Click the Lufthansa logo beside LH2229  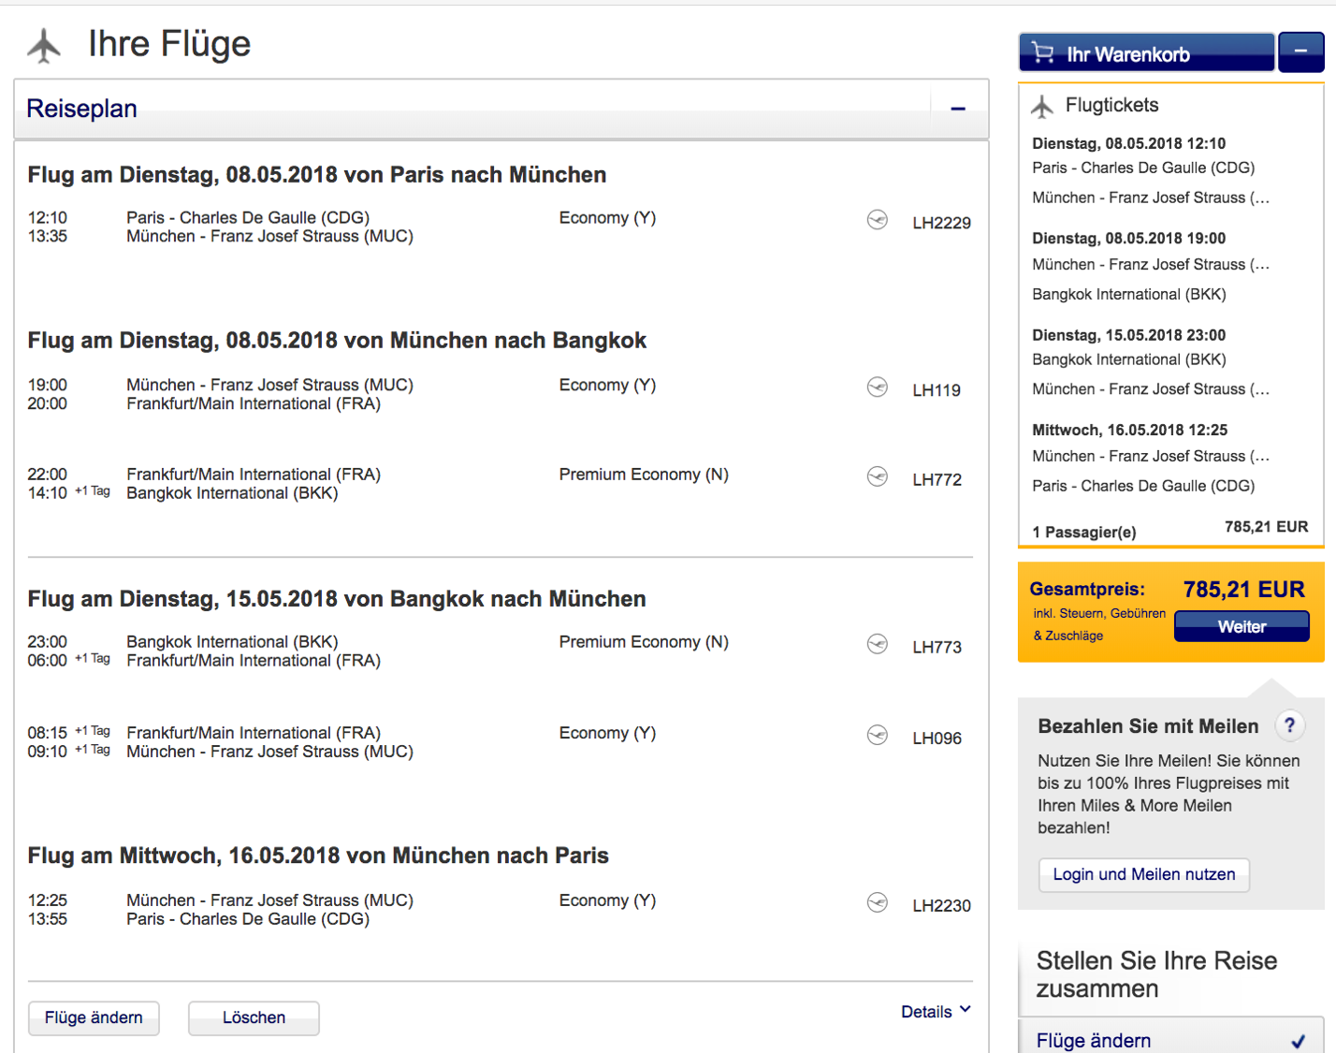[878, 220]
